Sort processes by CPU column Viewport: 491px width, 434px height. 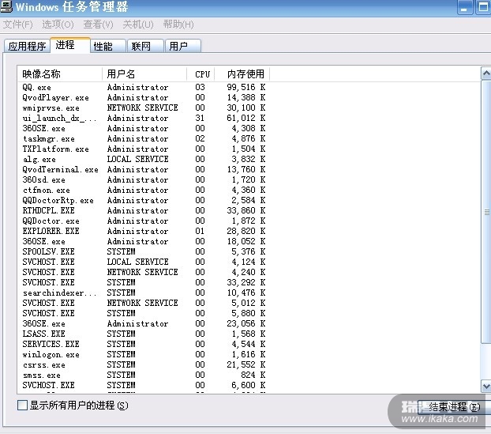(x=201, y=74)
